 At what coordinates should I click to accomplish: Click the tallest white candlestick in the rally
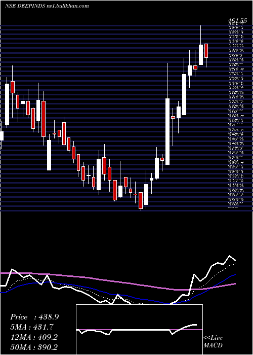tap(167, 131)
